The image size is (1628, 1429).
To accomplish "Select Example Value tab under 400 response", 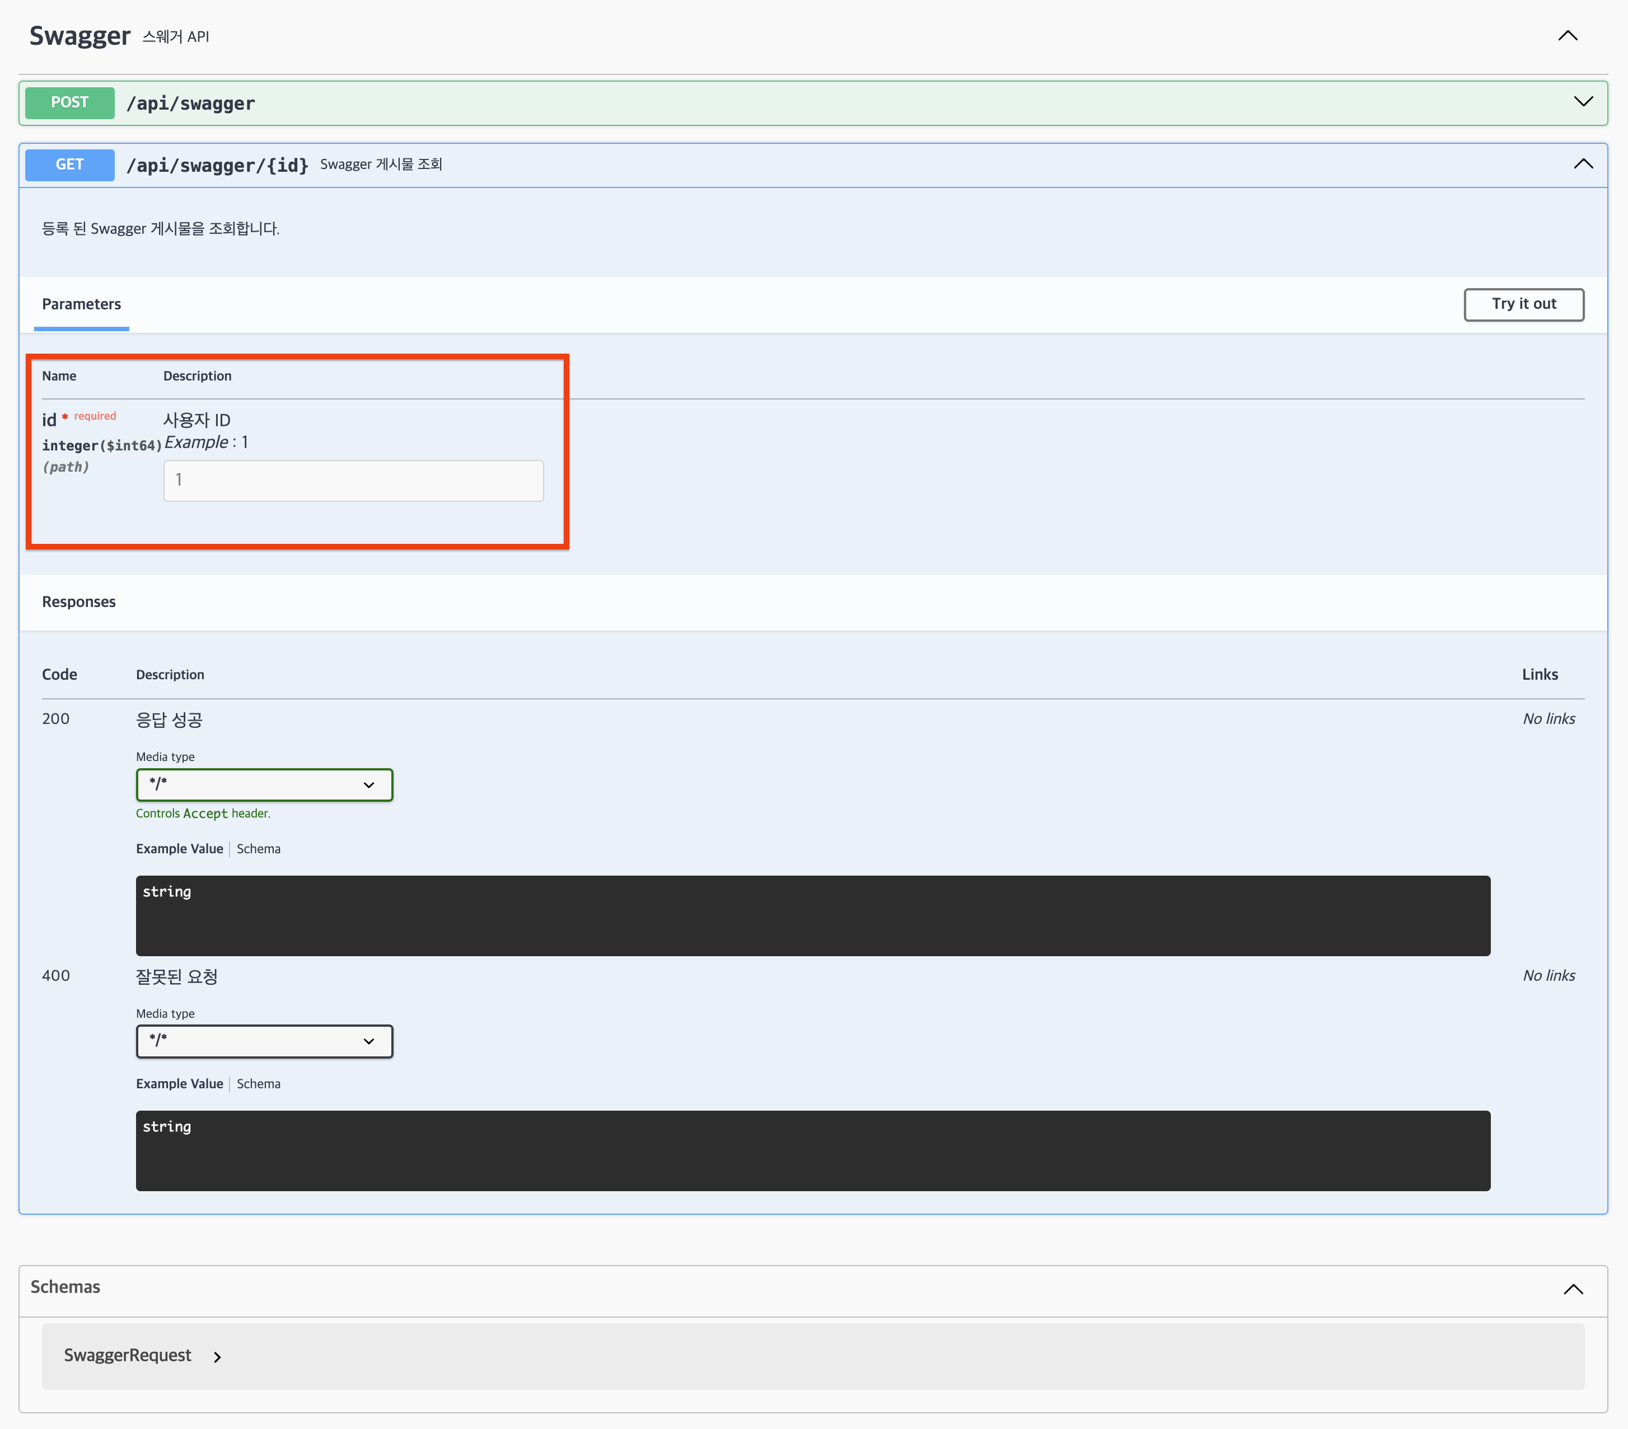I will pos(179,1083).
